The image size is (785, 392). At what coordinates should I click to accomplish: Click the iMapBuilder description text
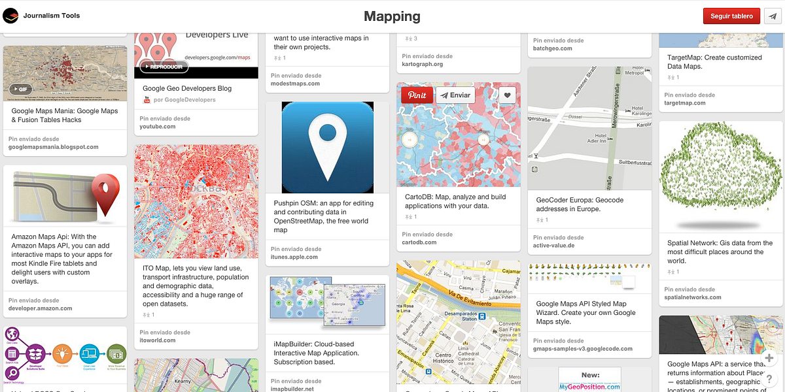(318, 353)
